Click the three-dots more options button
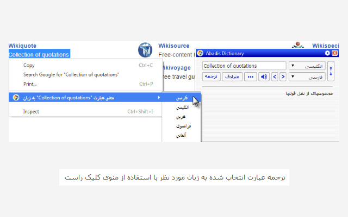The width and height of the screenshot is (348, 217). click(250, 77)
